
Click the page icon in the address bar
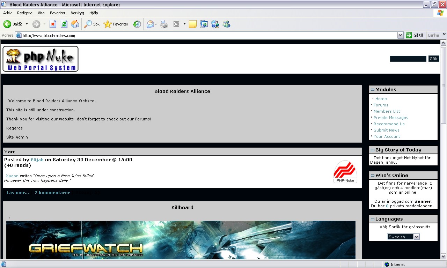coord(19,35)
